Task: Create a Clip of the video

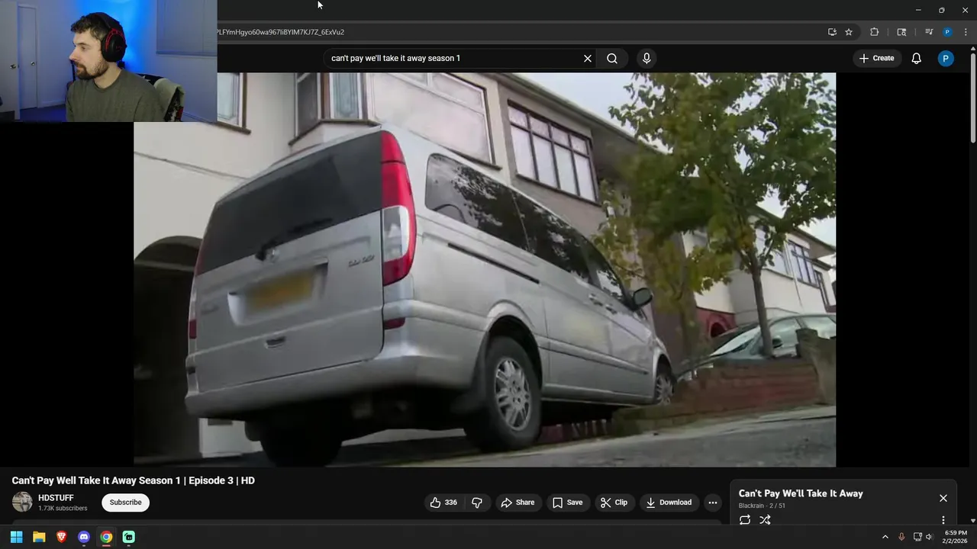Action: (614, 502)
